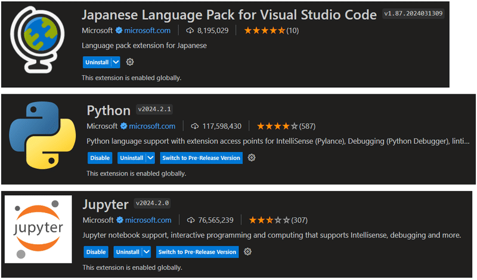Click the Jupyter extension logo
Screen dimensions: 477x280
pyautogui.click(x=38, y=229)
